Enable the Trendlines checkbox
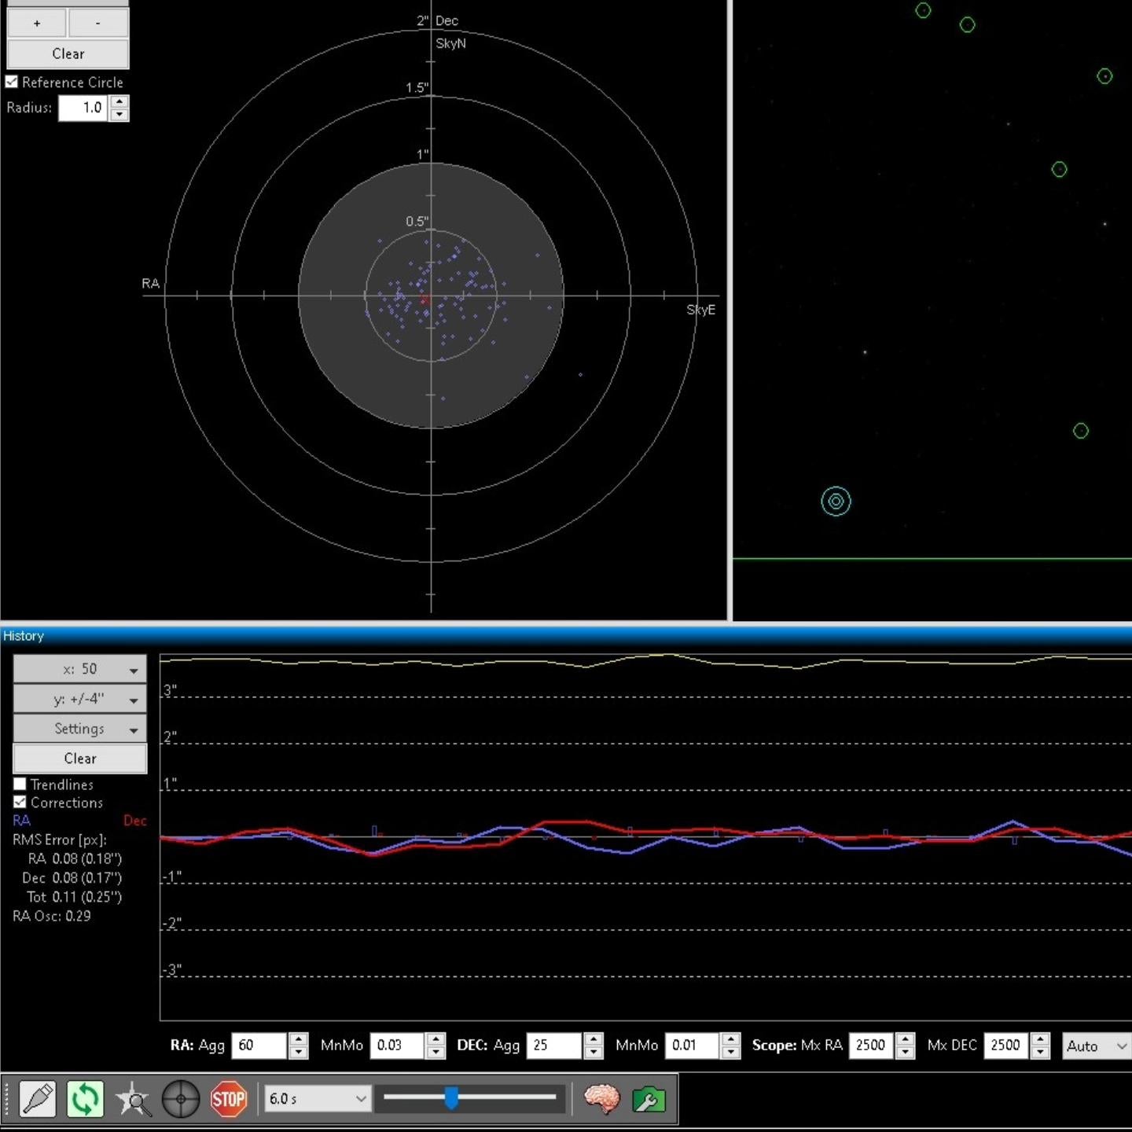Viewport: 1132px width, 1132px height. coord(20,784)
